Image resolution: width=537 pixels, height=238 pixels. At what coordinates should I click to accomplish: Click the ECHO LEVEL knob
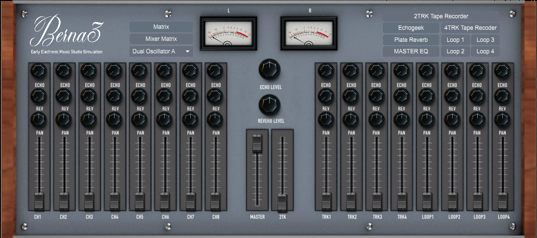coord(270,69)
